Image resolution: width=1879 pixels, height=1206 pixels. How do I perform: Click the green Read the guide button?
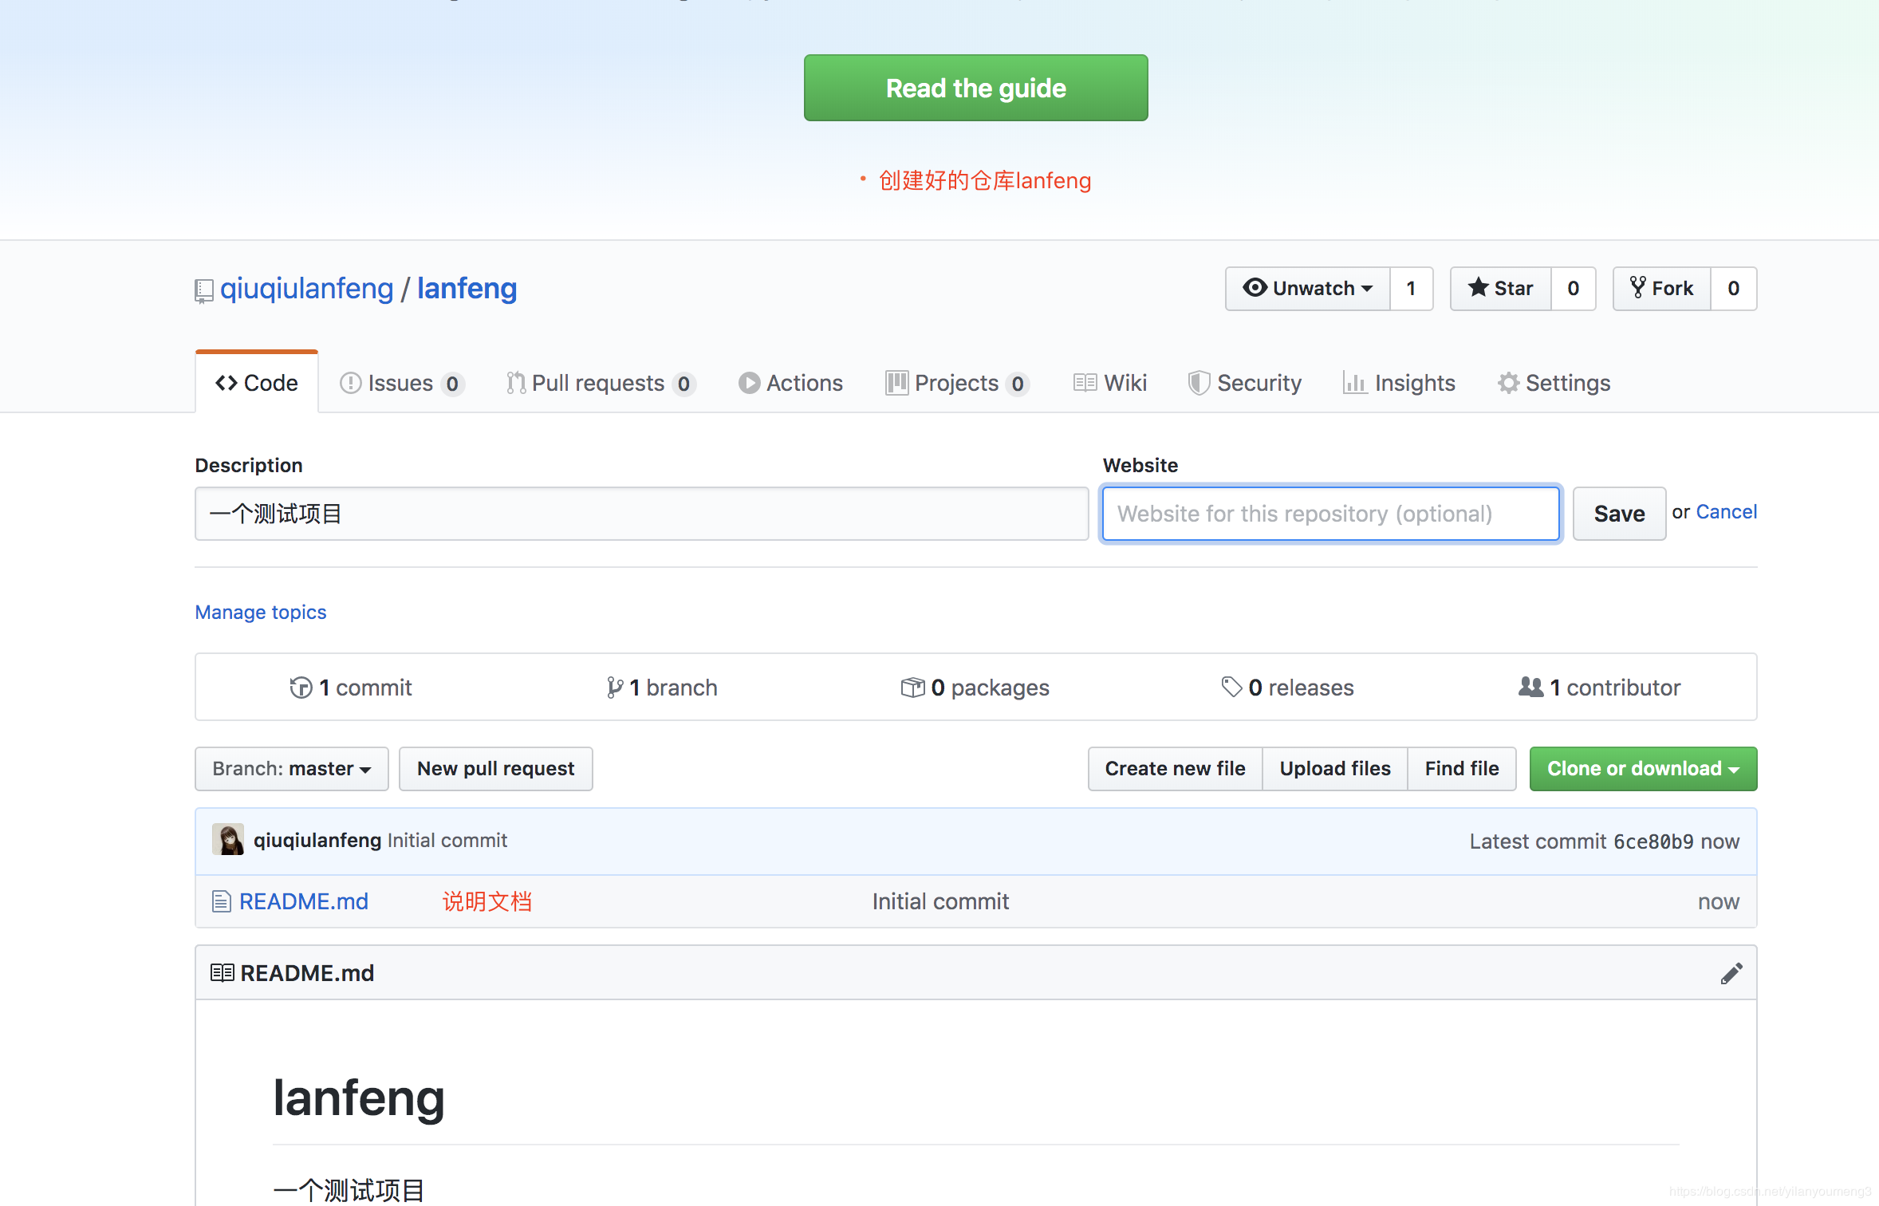pyautogui.click(x=975, y=88)
